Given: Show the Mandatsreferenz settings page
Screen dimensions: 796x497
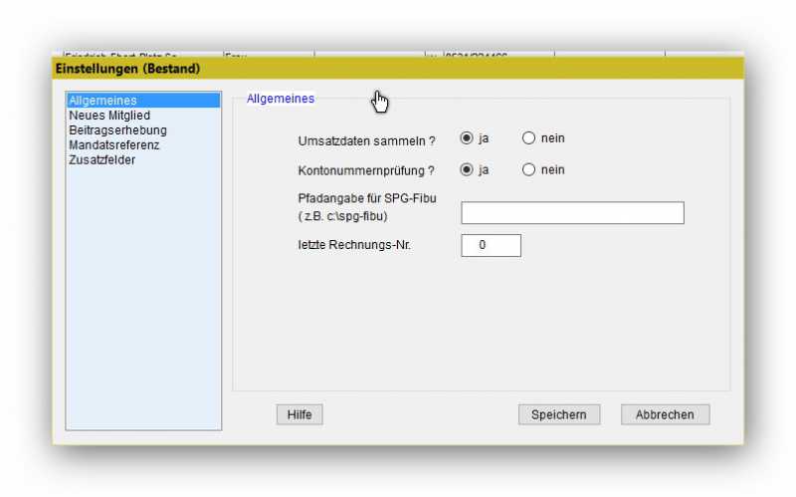Looking at the screenshot, I should point(114,145).
